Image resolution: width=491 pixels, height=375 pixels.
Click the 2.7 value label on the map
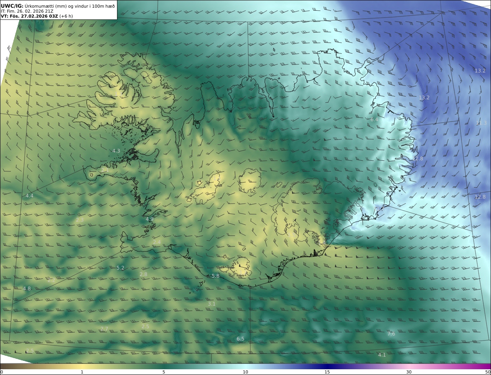click(104, 329)
